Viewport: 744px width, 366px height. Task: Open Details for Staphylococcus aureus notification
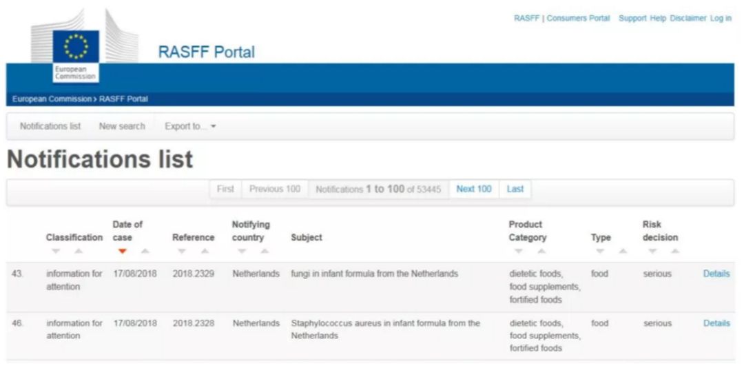[716, 323]
